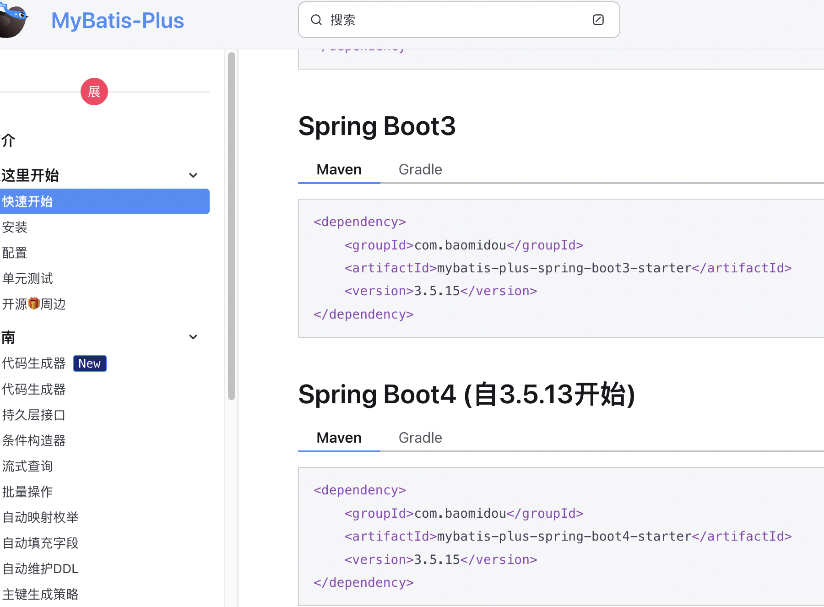Open the 条件构造器 sidebar page

pyautogui.click(x=34, y=440)
